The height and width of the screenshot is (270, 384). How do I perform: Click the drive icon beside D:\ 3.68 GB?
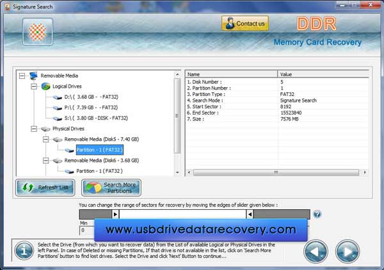pyautogui.click(x=58, y=97)
